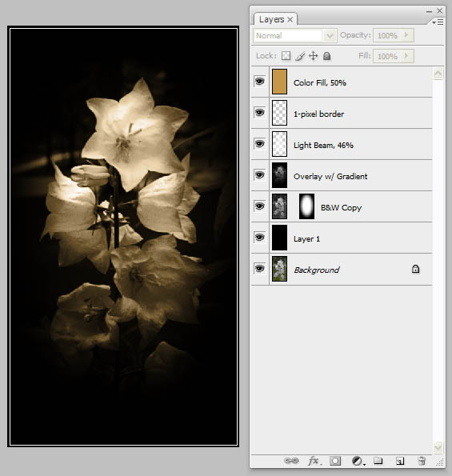Select the Layer 1 name

point(306,239)
